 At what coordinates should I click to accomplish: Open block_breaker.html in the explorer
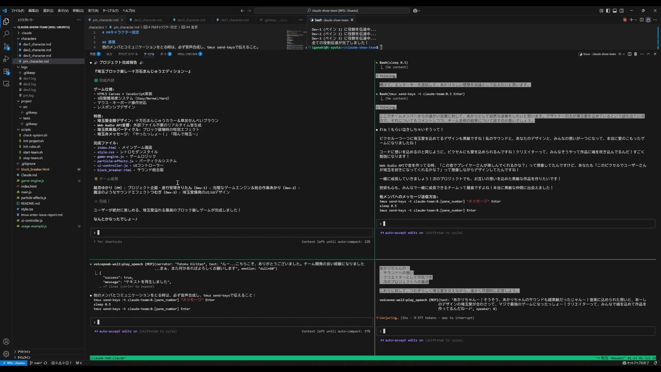click(x=35, y=169)
